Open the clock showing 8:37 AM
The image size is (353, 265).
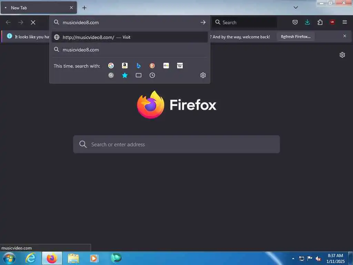(x=335, y=258)
